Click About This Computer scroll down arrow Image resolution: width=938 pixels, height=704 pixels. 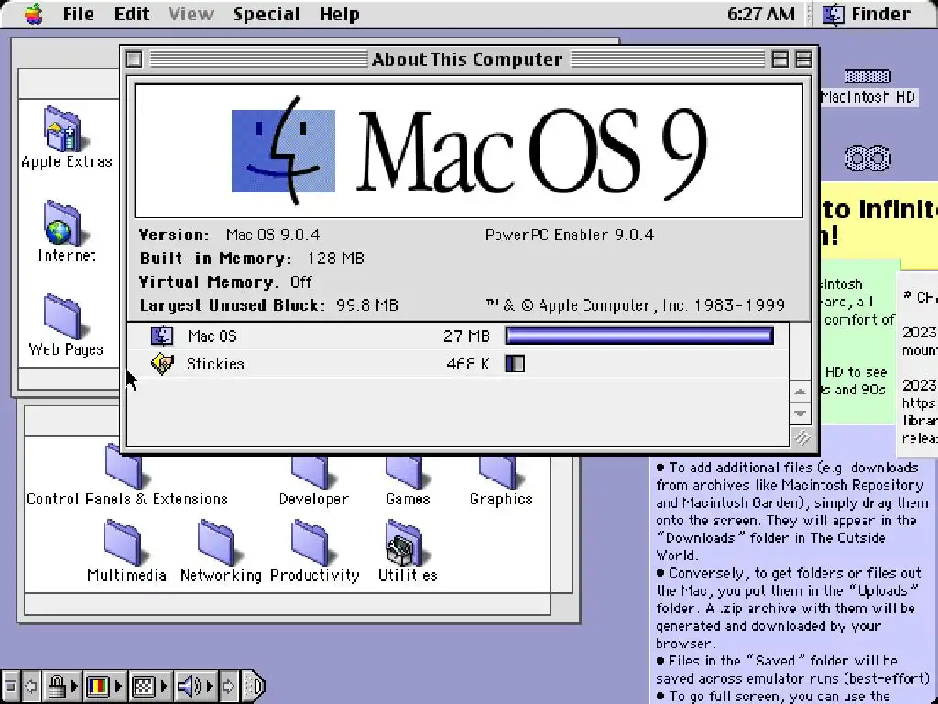pos(800,413)
